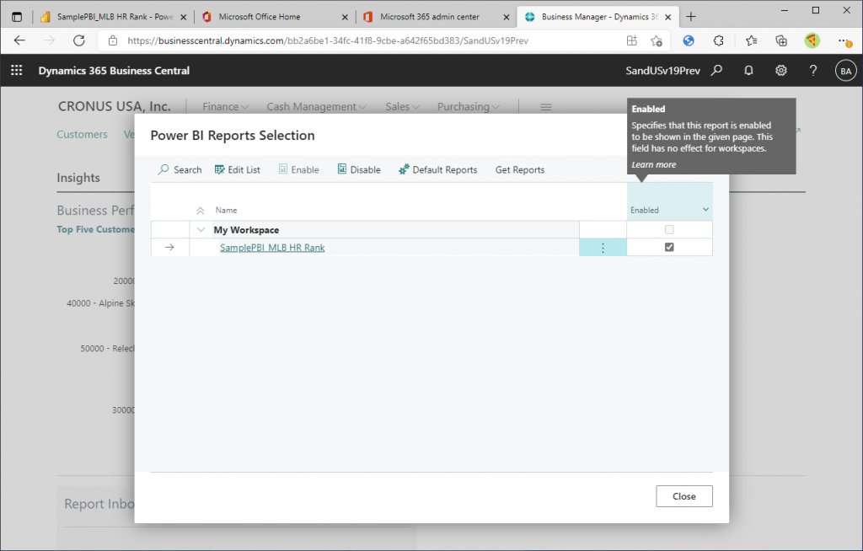Open the browser extensions puzzle icon
Image resolution: width=863 pixels, height=551 pixels.
[x=718, y=40]
